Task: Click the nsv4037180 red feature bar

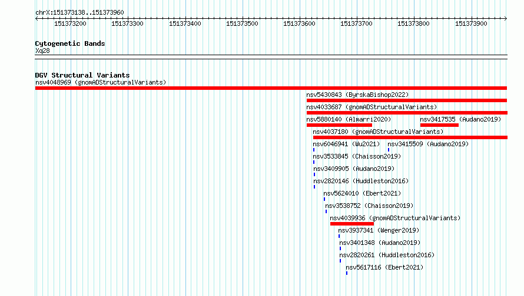Action: [410, 137]
